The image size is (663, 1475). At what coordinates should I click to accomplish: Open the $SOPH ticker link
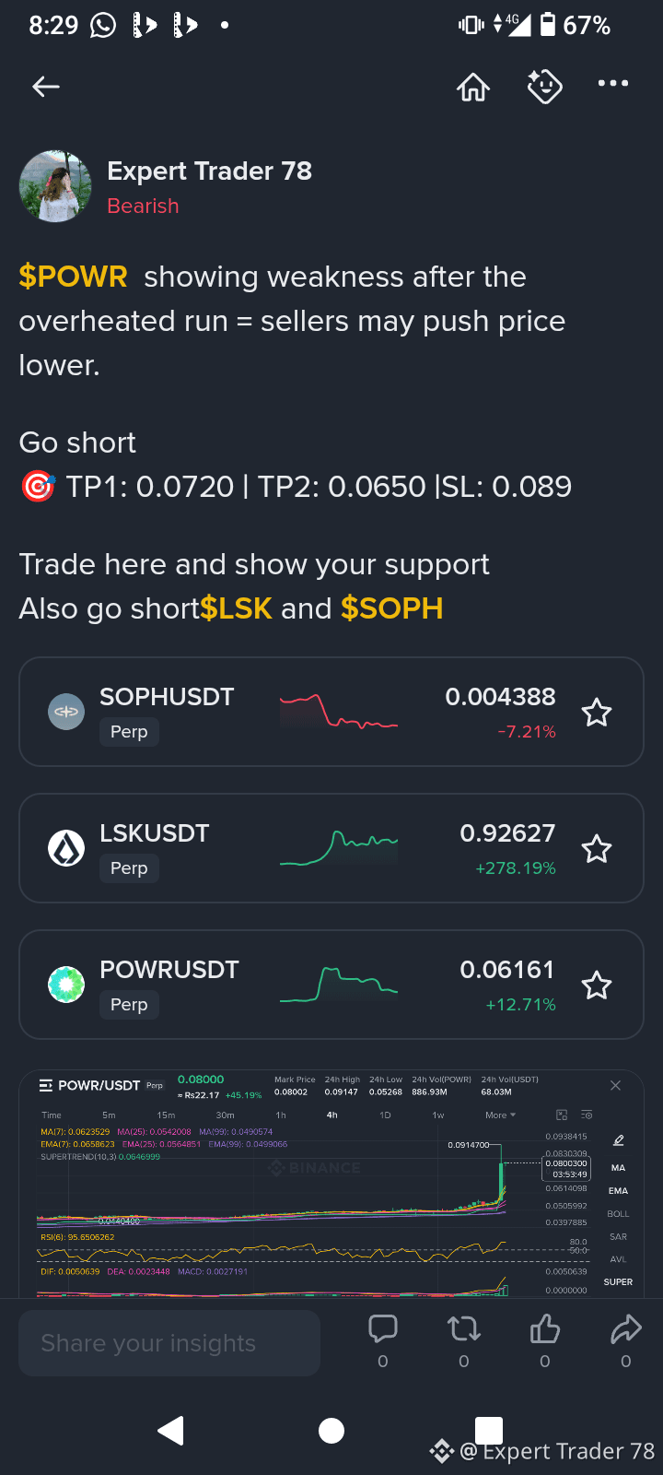pyautogui.click(x=392, y=608)
